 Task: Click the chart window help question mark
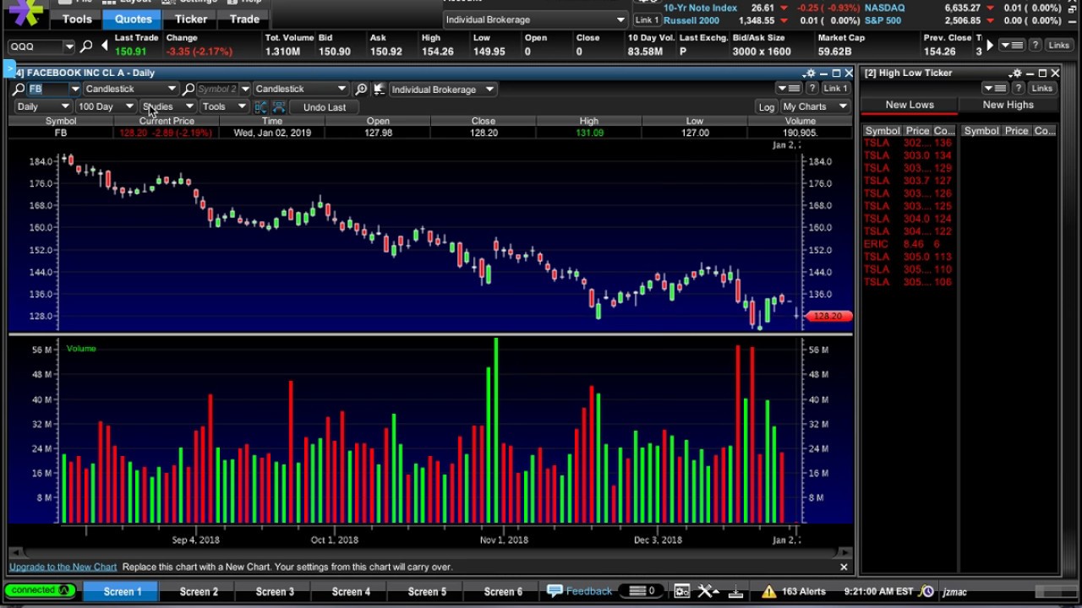tap(812, 89)
